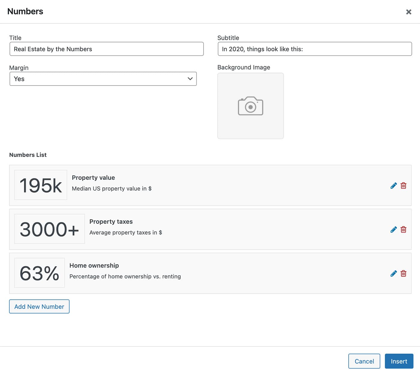Edit the Property taxes entry
The height and width of the screenshot is (374, 420).
tap(393, 230)
